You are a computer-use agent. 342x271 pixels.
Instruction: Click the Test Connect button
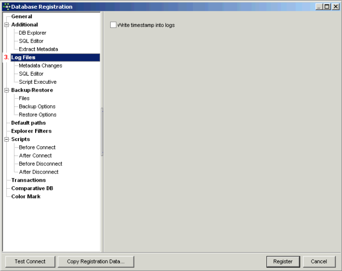pos(30,261)
